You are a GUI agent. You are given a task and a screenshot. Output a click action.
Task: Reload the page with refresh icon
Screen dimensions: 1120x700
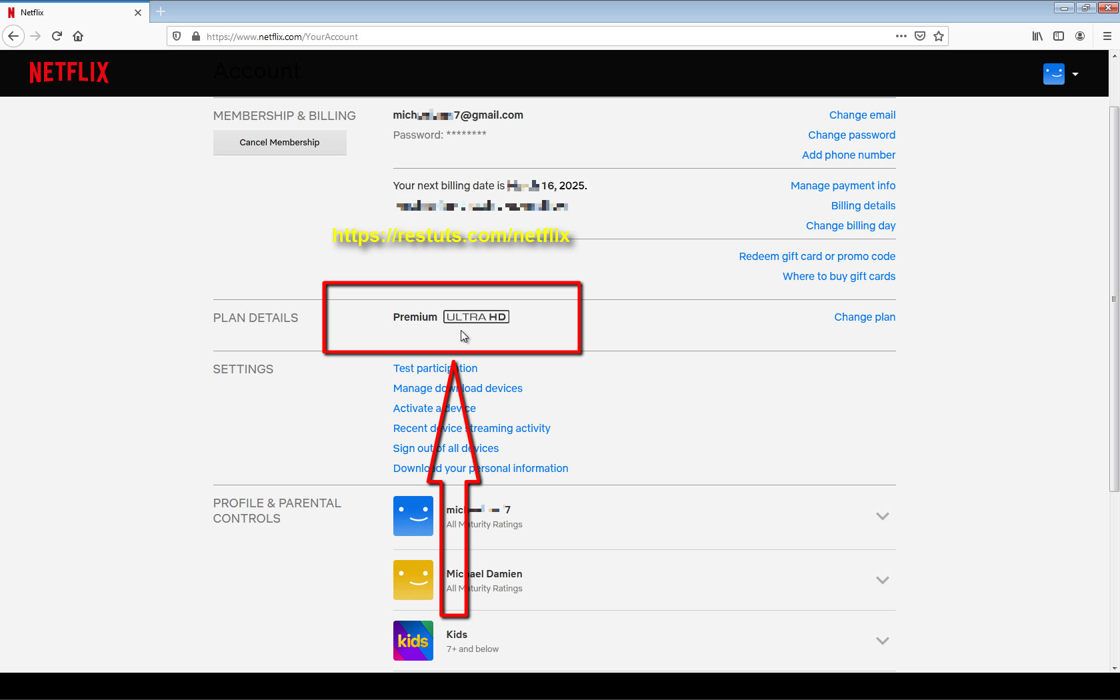[x=57, y=37]
